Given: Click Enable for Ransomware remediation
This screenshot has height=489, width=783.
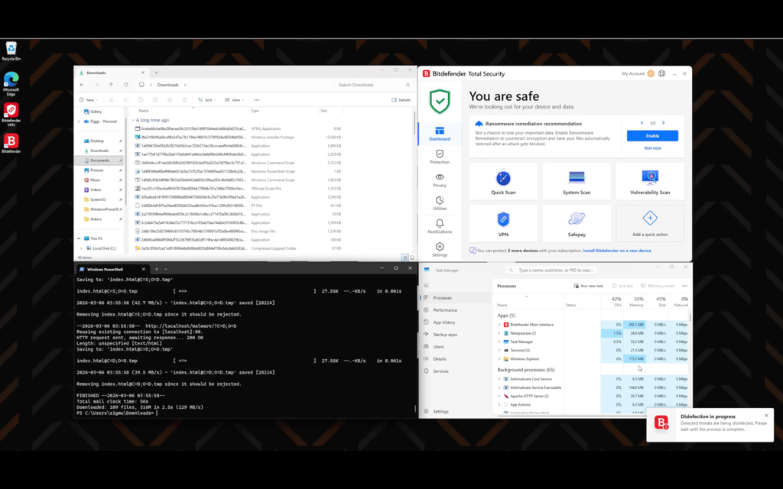Looking at the screenshot, I should 652,136.
